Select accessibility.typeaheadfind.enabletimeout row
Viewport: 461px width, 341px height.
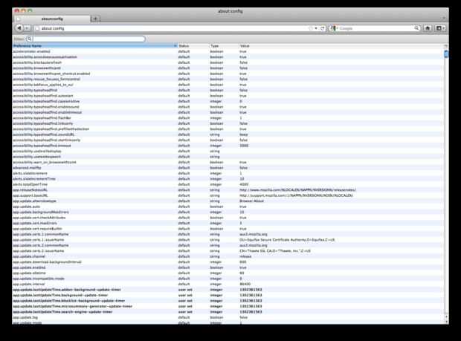pos(228,112)
